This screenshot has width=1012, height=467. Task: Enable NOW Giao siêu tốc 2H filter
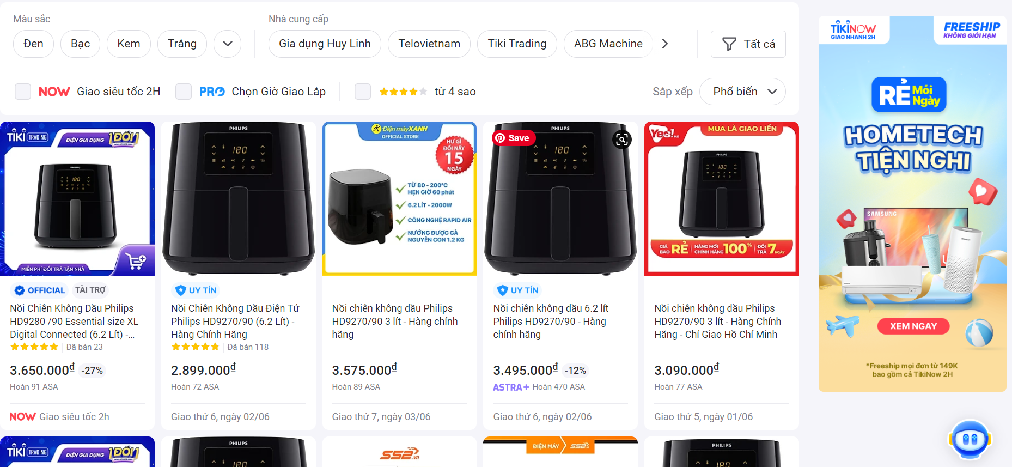[x=23, y=92]
